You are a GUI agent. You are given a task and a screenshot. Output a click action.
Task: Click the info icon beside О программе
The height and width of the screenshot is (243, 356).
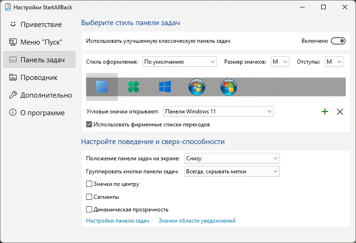click(x=13, y=112)
